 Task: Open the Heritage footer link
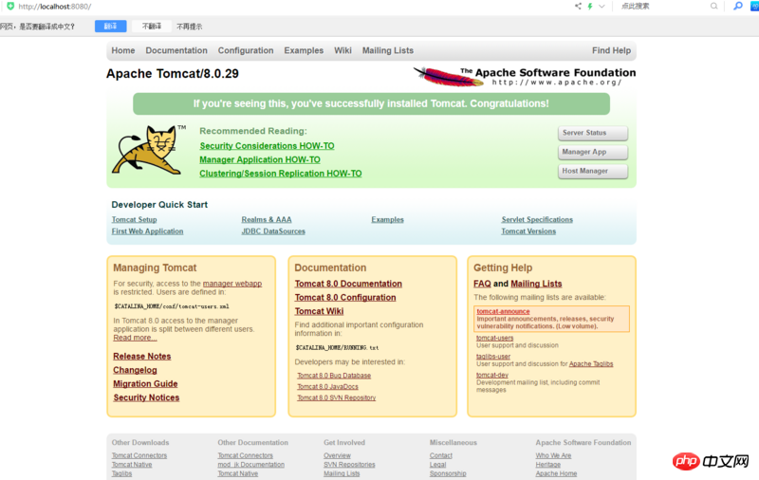pos(548,465)
